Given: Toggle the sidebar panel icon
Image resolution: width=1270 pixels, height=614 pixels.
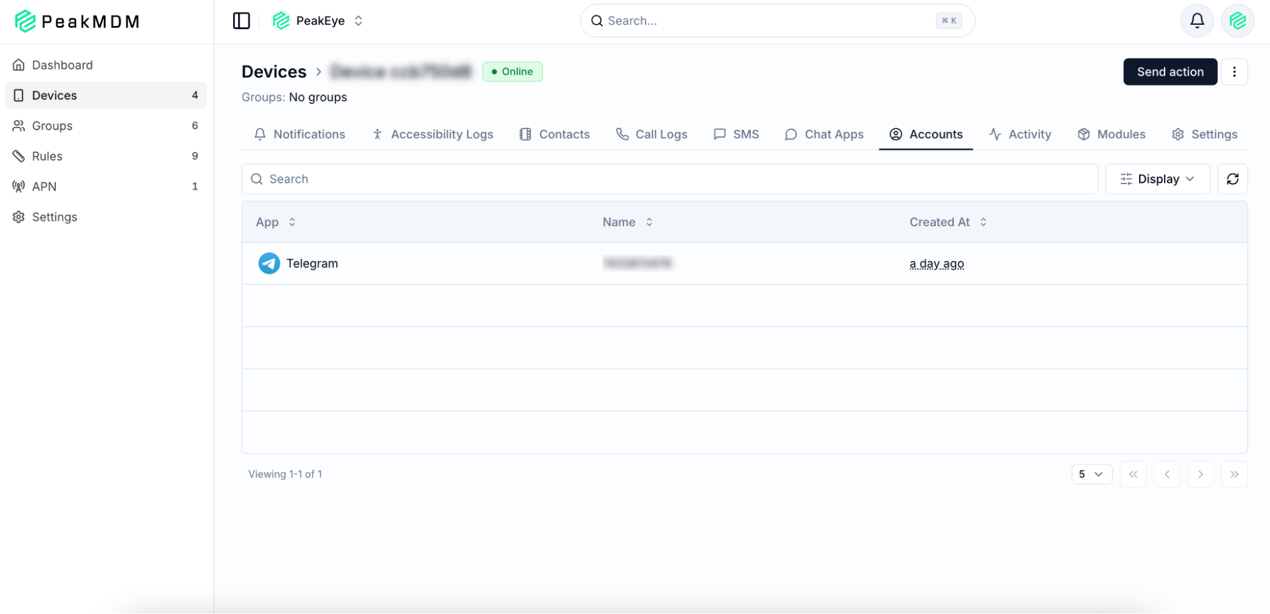Looking at the screenshot, I should pos(241,21).
